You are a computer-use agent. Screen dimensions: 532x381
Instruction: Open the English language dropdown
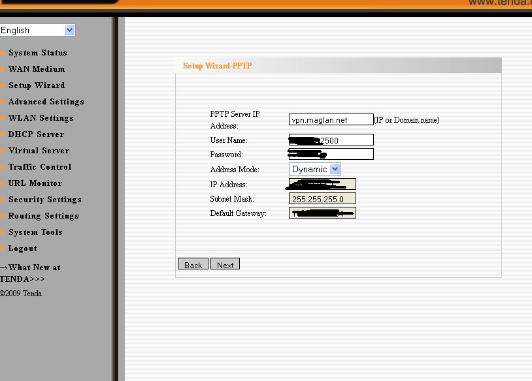tap(37, 30)
